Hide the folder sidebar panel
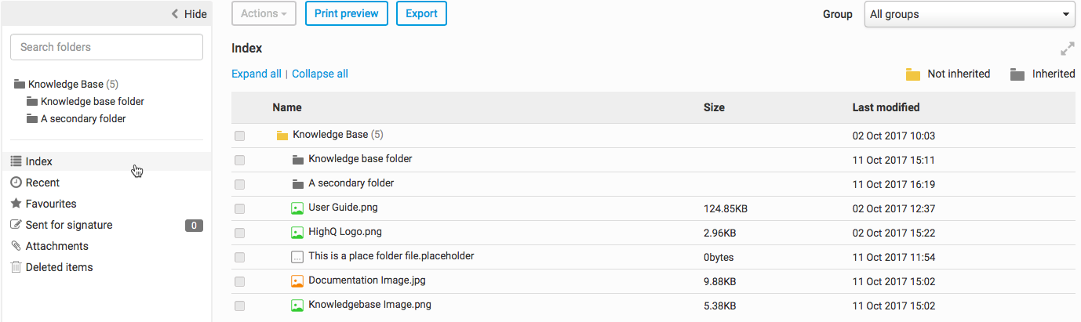 189,14
